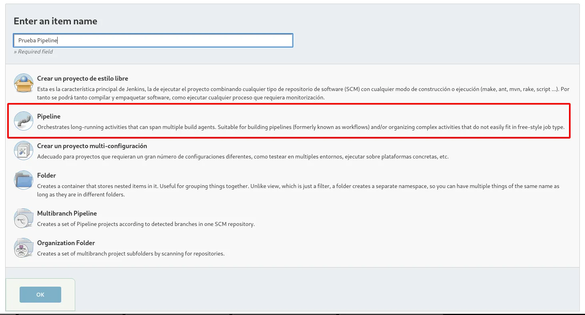Pick the Folder item type title
This screenshot has width=585, height=315.
(46, 176)
